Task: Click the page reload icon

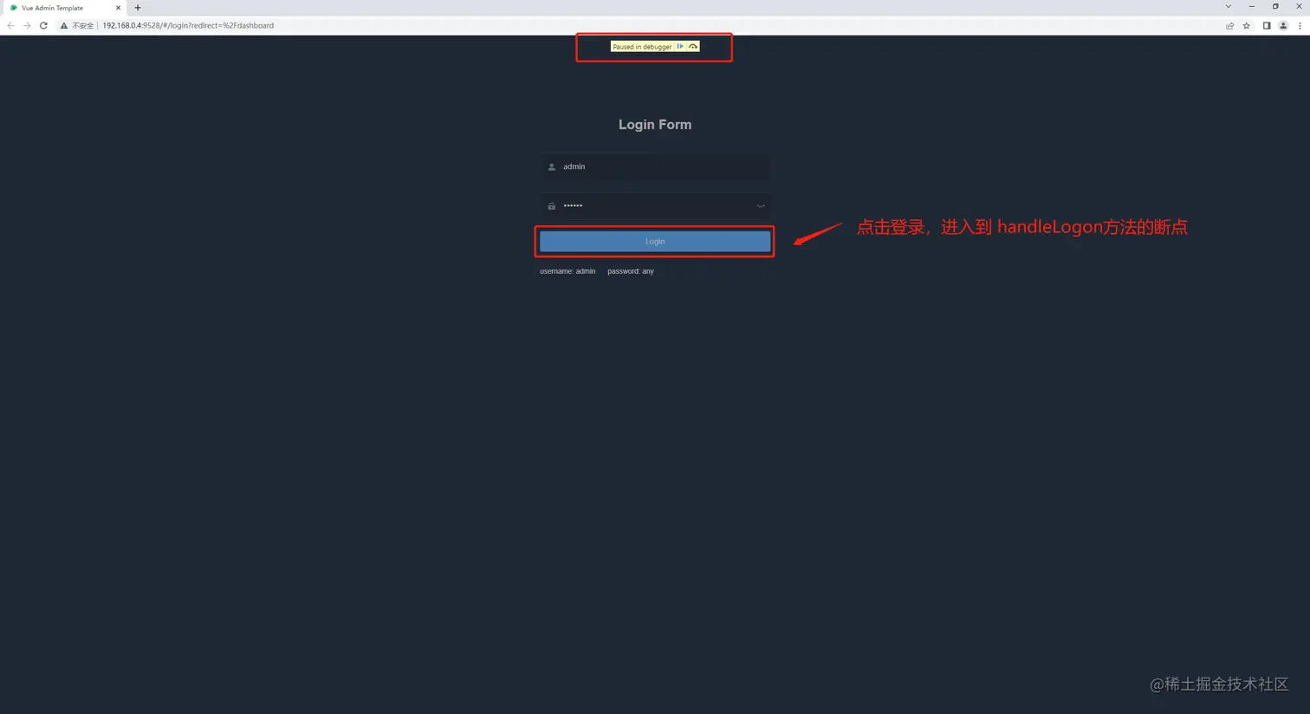Action: (43, 25)
